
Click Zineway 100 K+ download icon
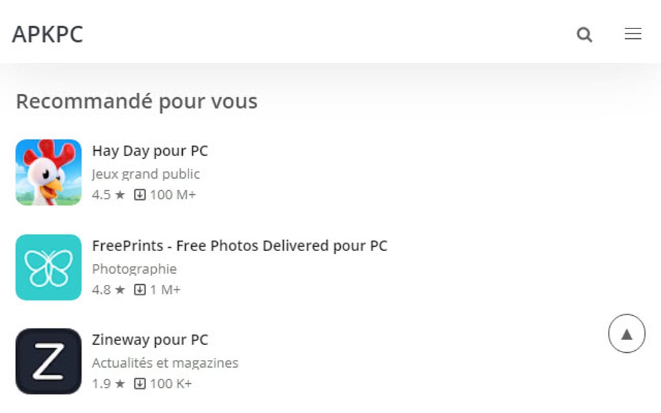pyautogui.click(x=140, y=384)
